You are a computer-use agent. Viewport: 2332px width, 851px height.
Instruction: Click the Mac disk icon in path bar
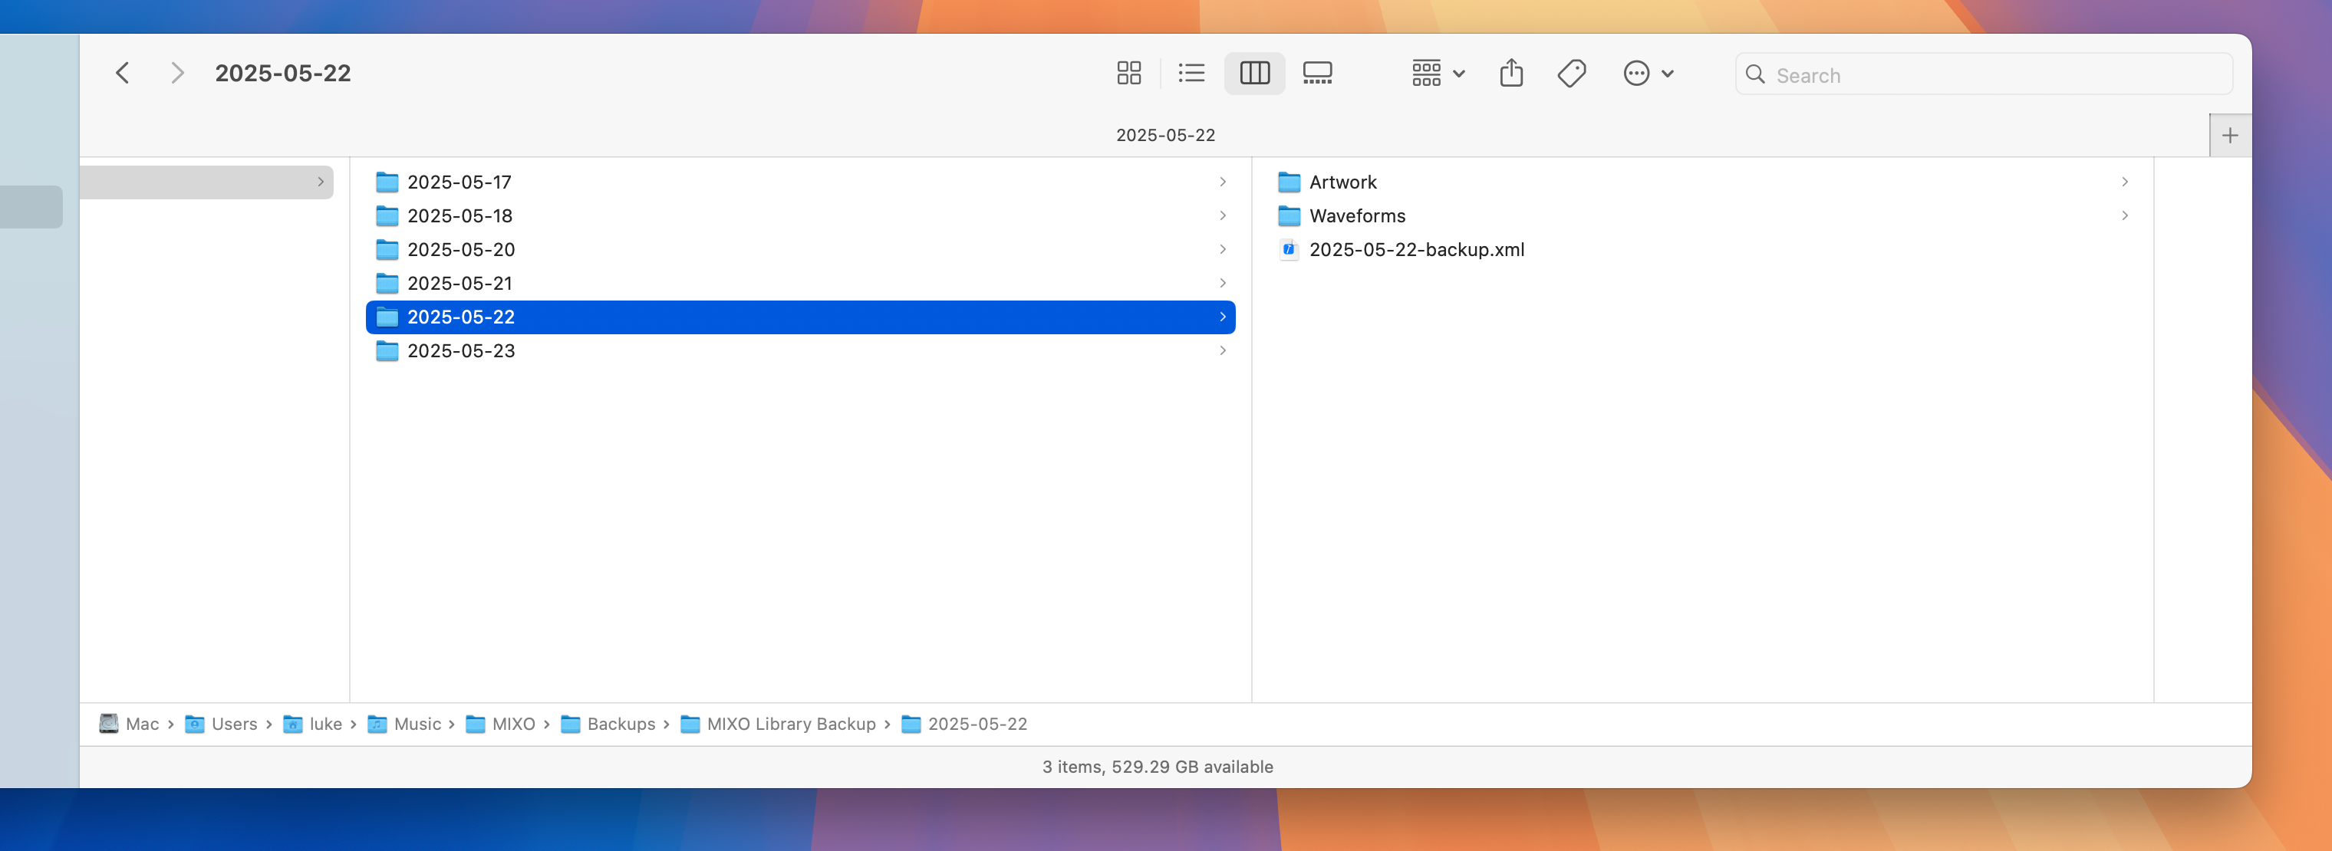[109, 724]
